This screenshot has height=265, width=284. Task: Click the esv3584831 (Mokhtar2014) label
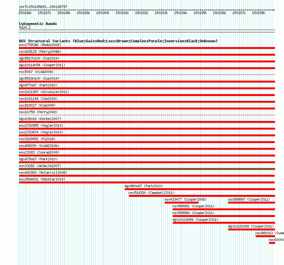pyautogui.click(x=42, y=179)
